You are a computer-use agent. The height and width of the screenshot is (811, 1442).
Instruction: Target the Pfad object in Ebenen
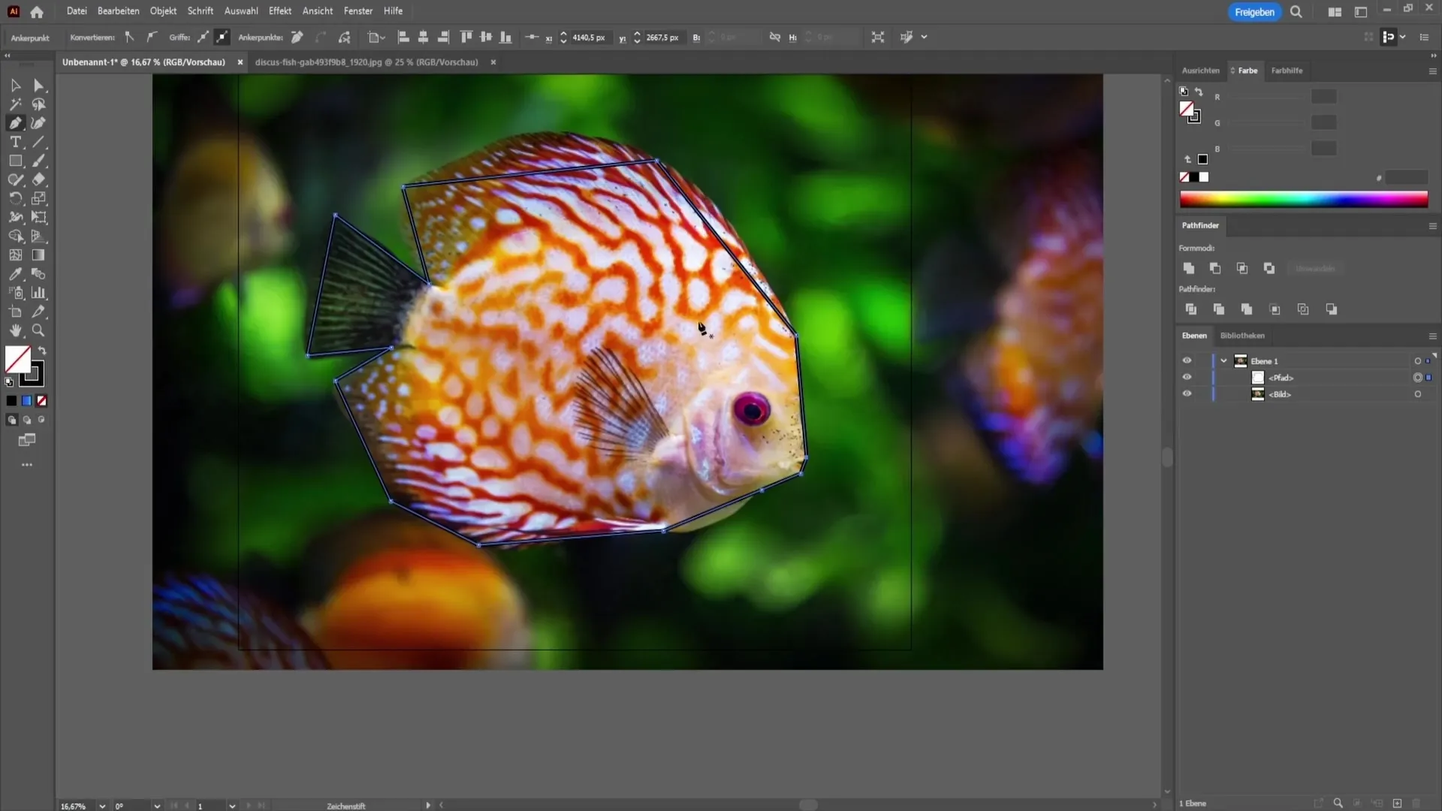point(1417,378)
